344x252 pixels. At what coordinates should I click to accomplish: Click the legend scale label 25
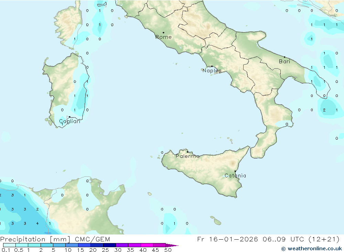click(x=105, y=250)
